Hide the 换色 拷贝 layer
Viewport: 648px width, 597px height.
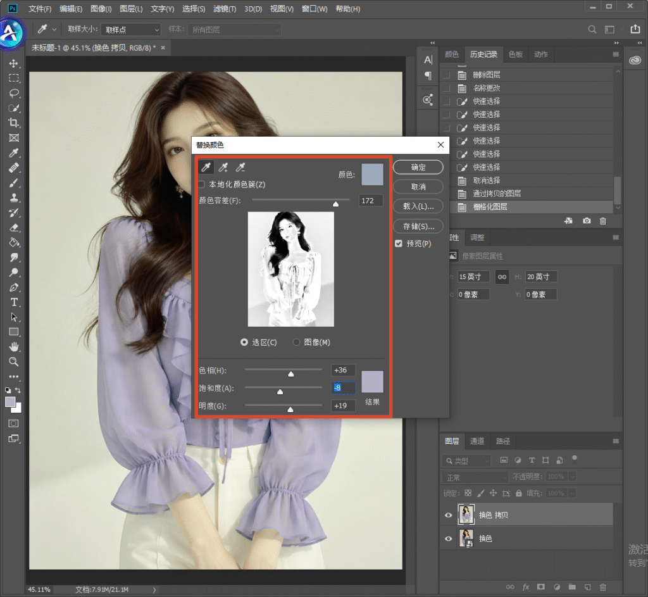tap(449, 515)
